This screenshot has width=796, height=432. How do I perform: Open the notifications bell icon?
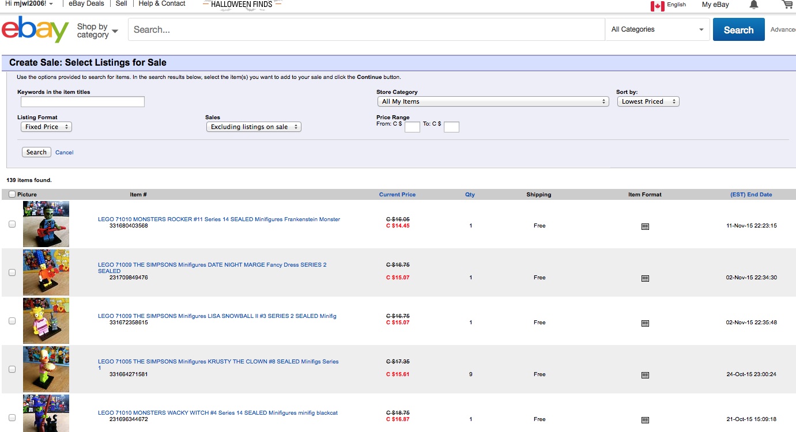click(754, 5)
